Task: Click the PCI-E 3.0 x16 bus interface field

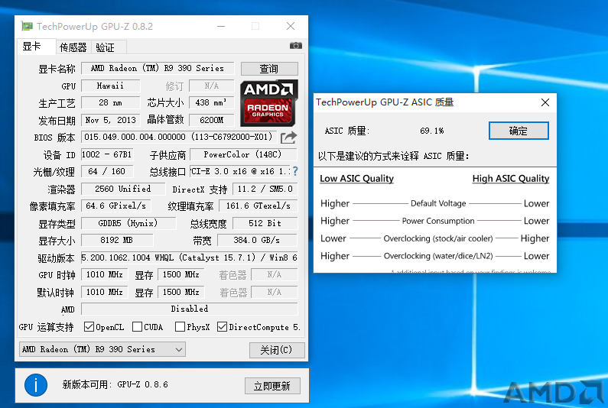Action: tap(240, 171)
